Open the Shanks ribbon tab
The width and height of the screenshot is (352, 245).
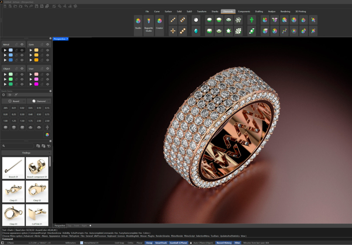point(215,11)
